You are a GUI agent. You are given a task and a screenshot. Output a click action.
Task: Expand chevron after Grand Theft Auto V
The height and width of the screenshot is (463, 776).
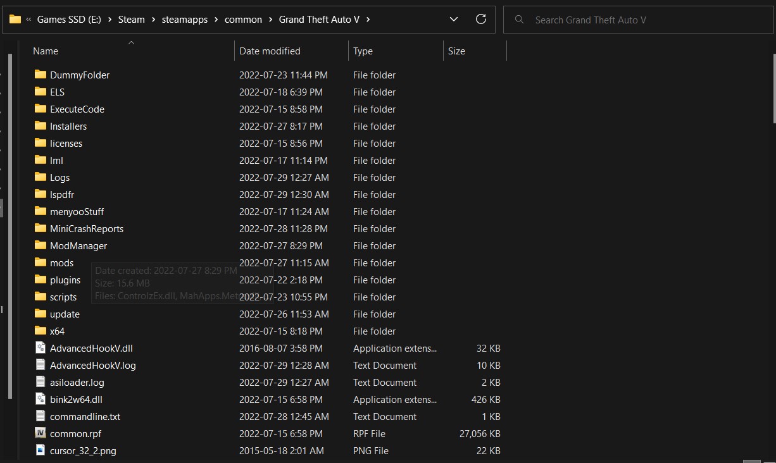[368, 20]
